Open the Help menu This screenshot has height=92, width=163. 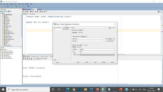coord(31,4)
